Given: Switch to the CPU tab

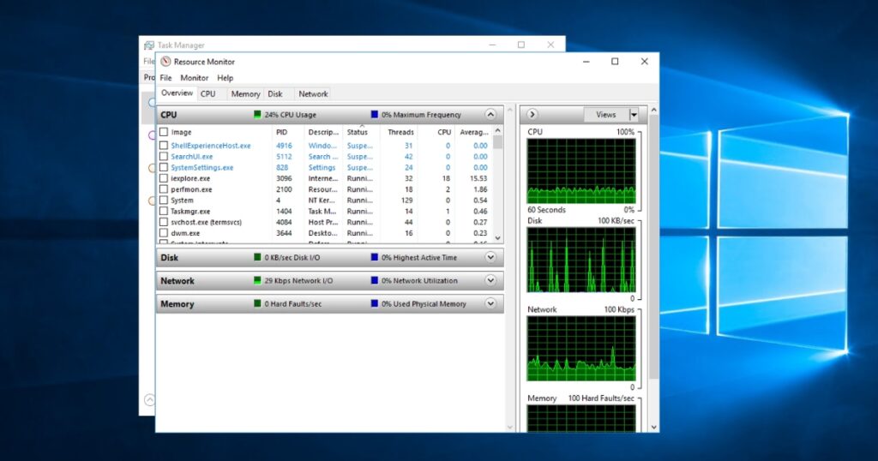Looking at the screenshot, I should click(x=208, y=94).
